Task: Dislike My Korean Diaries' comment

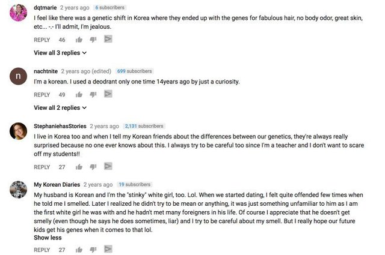Action: 93,249
